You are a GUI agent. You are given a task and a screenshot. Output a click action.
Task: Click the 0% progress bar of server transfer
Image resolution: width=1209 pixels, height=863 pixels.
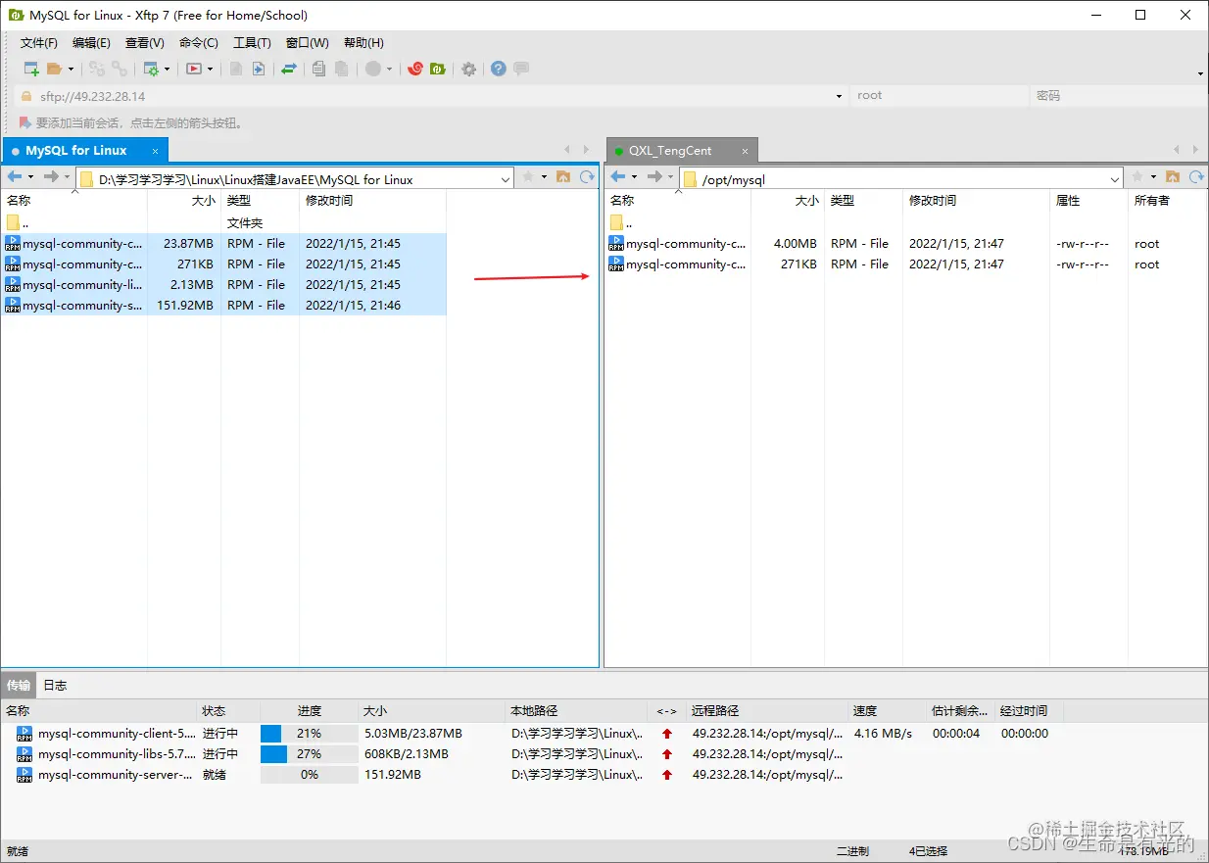pyautogui.click(x=310, y=774)
